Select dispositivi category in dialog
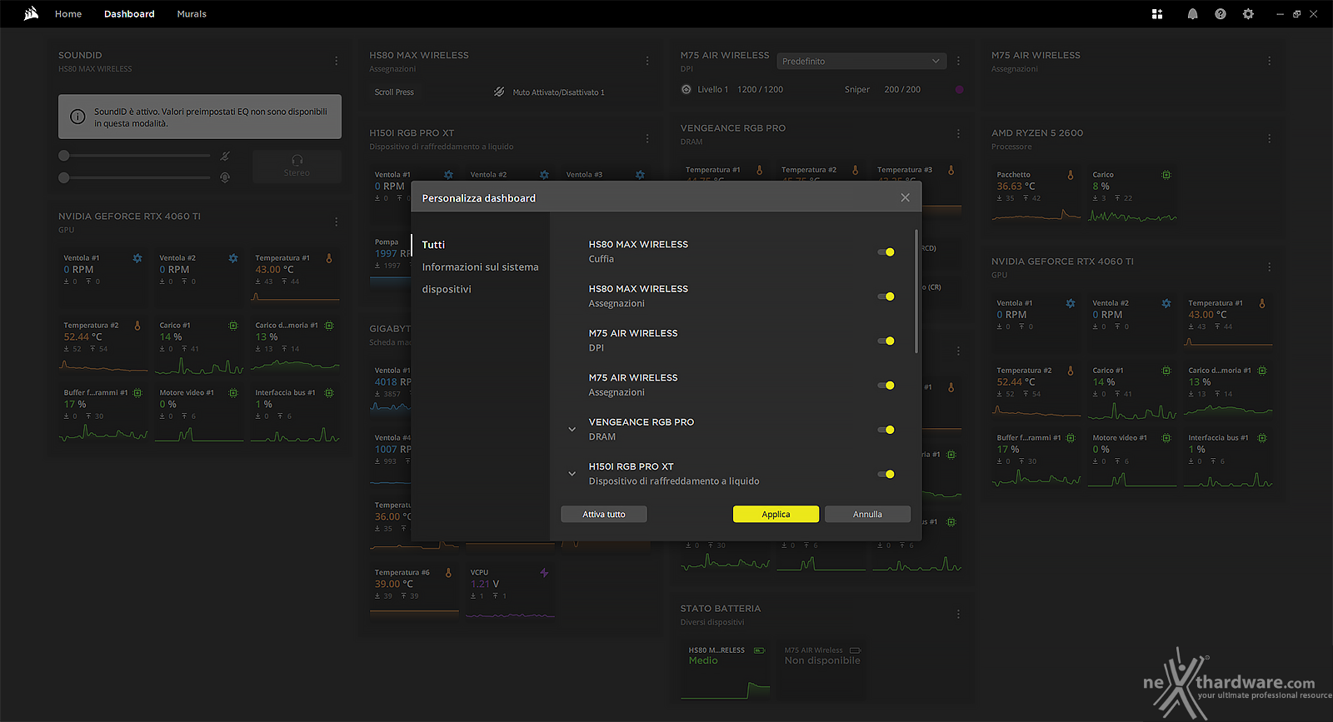1333x722 pixels. (447, 290)
